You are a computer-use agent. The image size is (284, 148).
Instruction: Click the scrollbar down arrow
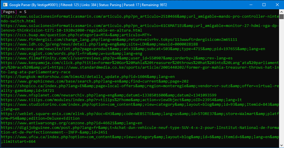[281, 145]
